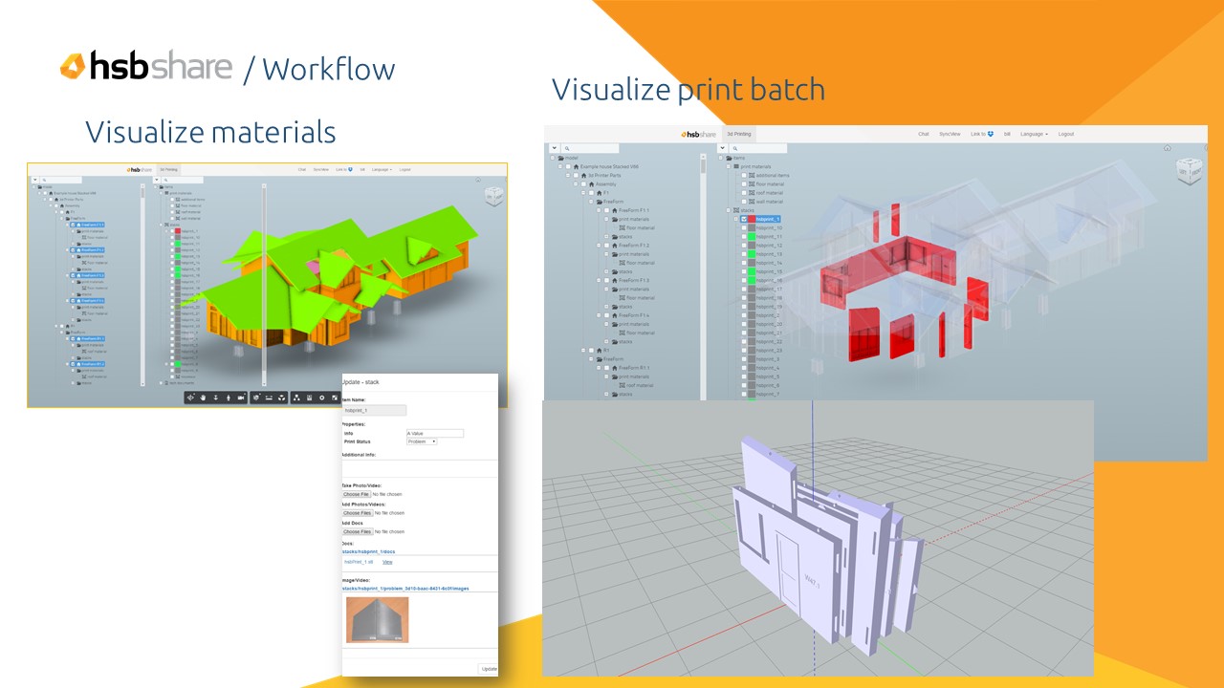Check Example house Stacked V86 box, print batch viewer
This screenshot has height=688, width=1224.
point(567,166)
